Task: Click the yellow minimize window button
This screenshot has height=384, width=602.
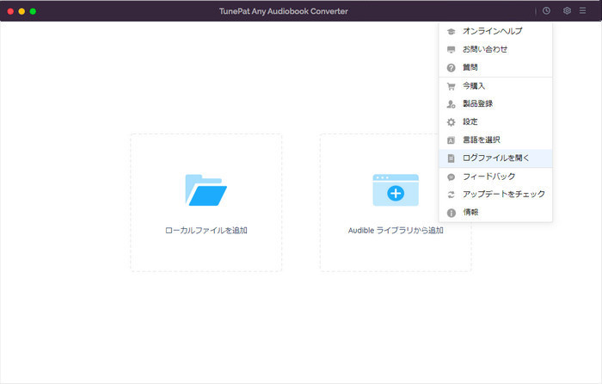Action: click(21, 11)
